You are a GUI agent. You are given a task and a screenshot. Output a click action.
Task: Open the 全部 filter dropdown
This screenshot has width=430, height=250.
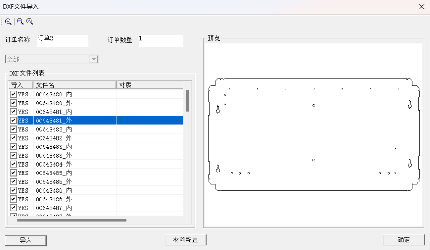click(x=93, y=59)
